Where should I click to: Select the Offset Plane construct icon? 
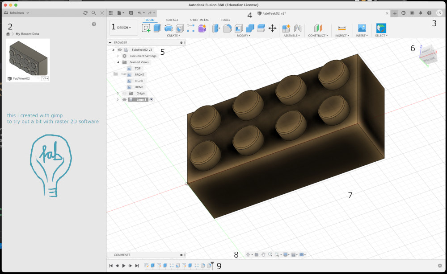[x=318, y=28]
